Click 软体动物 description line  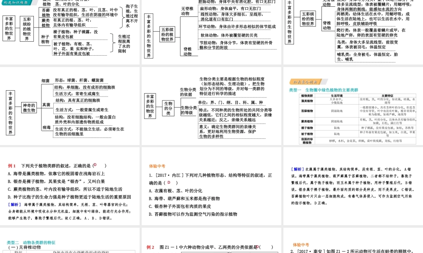pyautogui.click(x=229, y=35)
